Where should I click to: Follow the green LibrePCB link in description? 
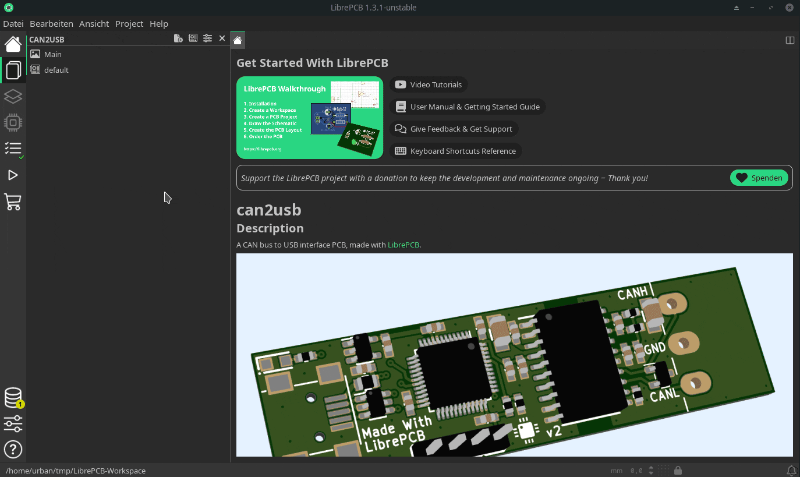403,245
